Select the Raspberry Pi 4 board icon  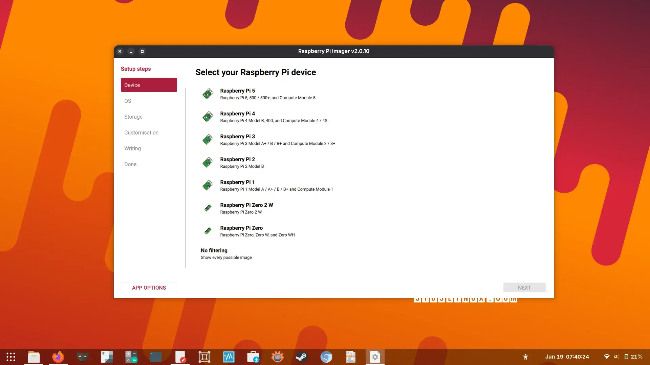click(x=208, y=117)
